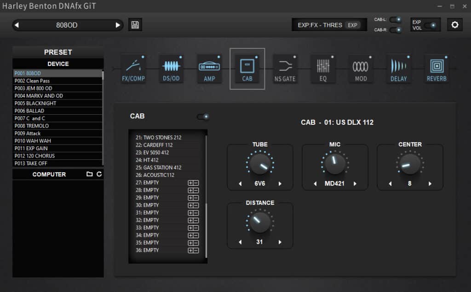
Task: Open the REVERB module
Action: coord(437,69)
